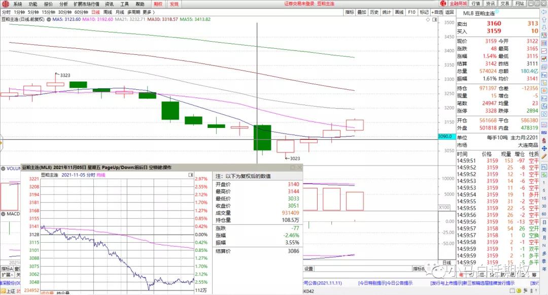This screenshot has height=295, width=548.
Task: Open the 多周期 multi-period selector
Action: pos(133,12)
